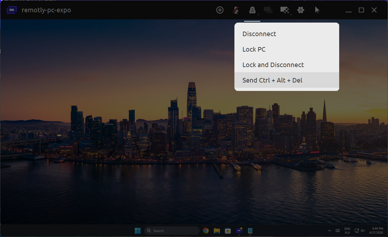Click the overlapping monitors icon in toolbar
The height and width of the screenshot is (237, 388).
[268, 10]
